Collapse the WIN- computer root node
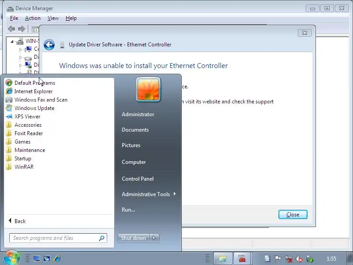The image size is (353, 265). coord(12,42)
